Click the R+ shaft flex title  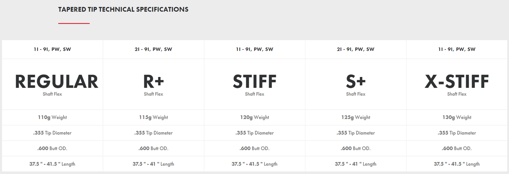pos(154,82)
